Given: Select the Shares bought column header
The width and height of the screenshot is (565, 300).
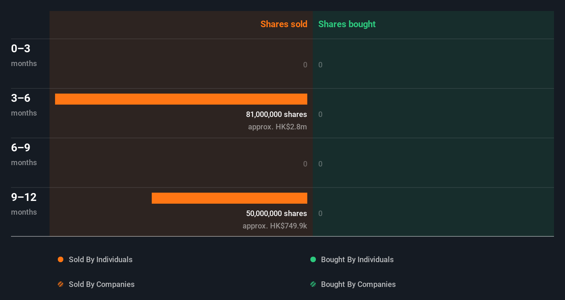Looking at the screenshot, I should [x=347, y=24].
